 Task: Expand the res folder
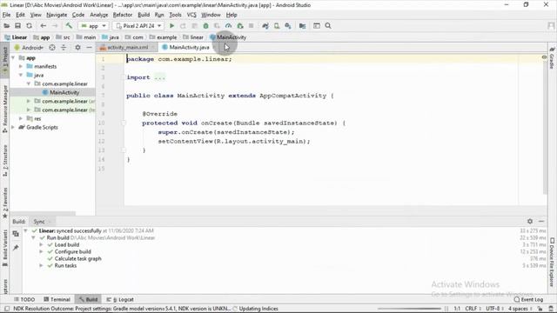coord(21,118)
